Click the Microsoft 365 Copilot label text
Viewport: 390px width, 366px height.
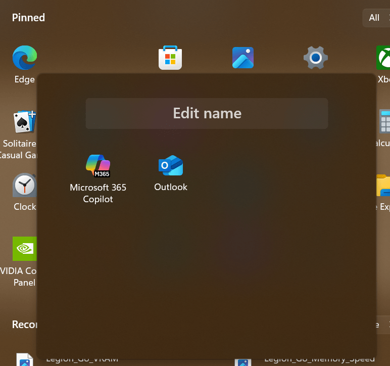tap(98, 193)
